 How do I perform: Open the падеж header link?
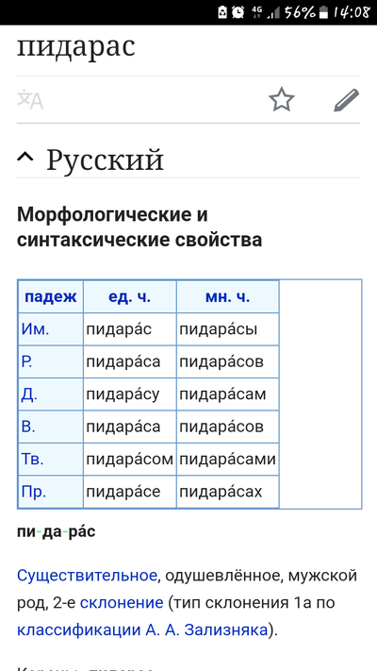51,296
